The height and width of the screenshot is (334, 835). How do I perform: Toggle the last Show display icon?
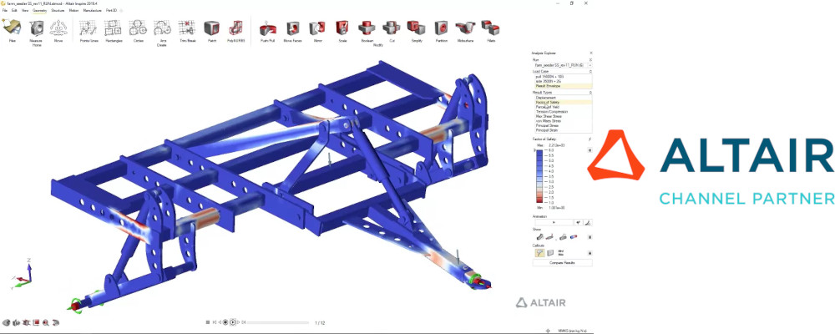573,237
